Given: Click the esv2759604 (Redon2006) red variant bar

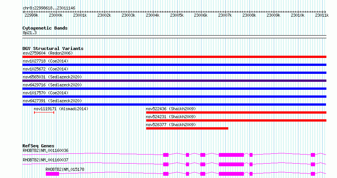Looking at the screenshot, I should tap(174, 57).
